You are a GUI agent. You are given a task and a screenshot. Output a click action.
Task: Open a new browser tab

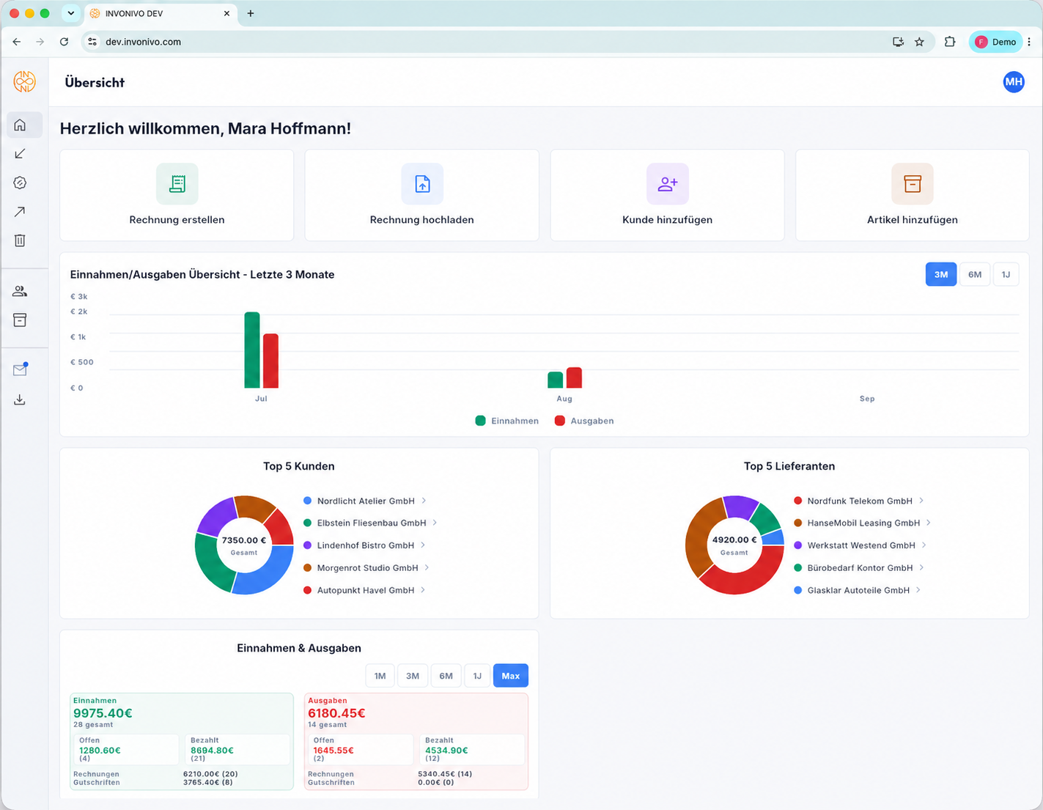pos(251,13)
